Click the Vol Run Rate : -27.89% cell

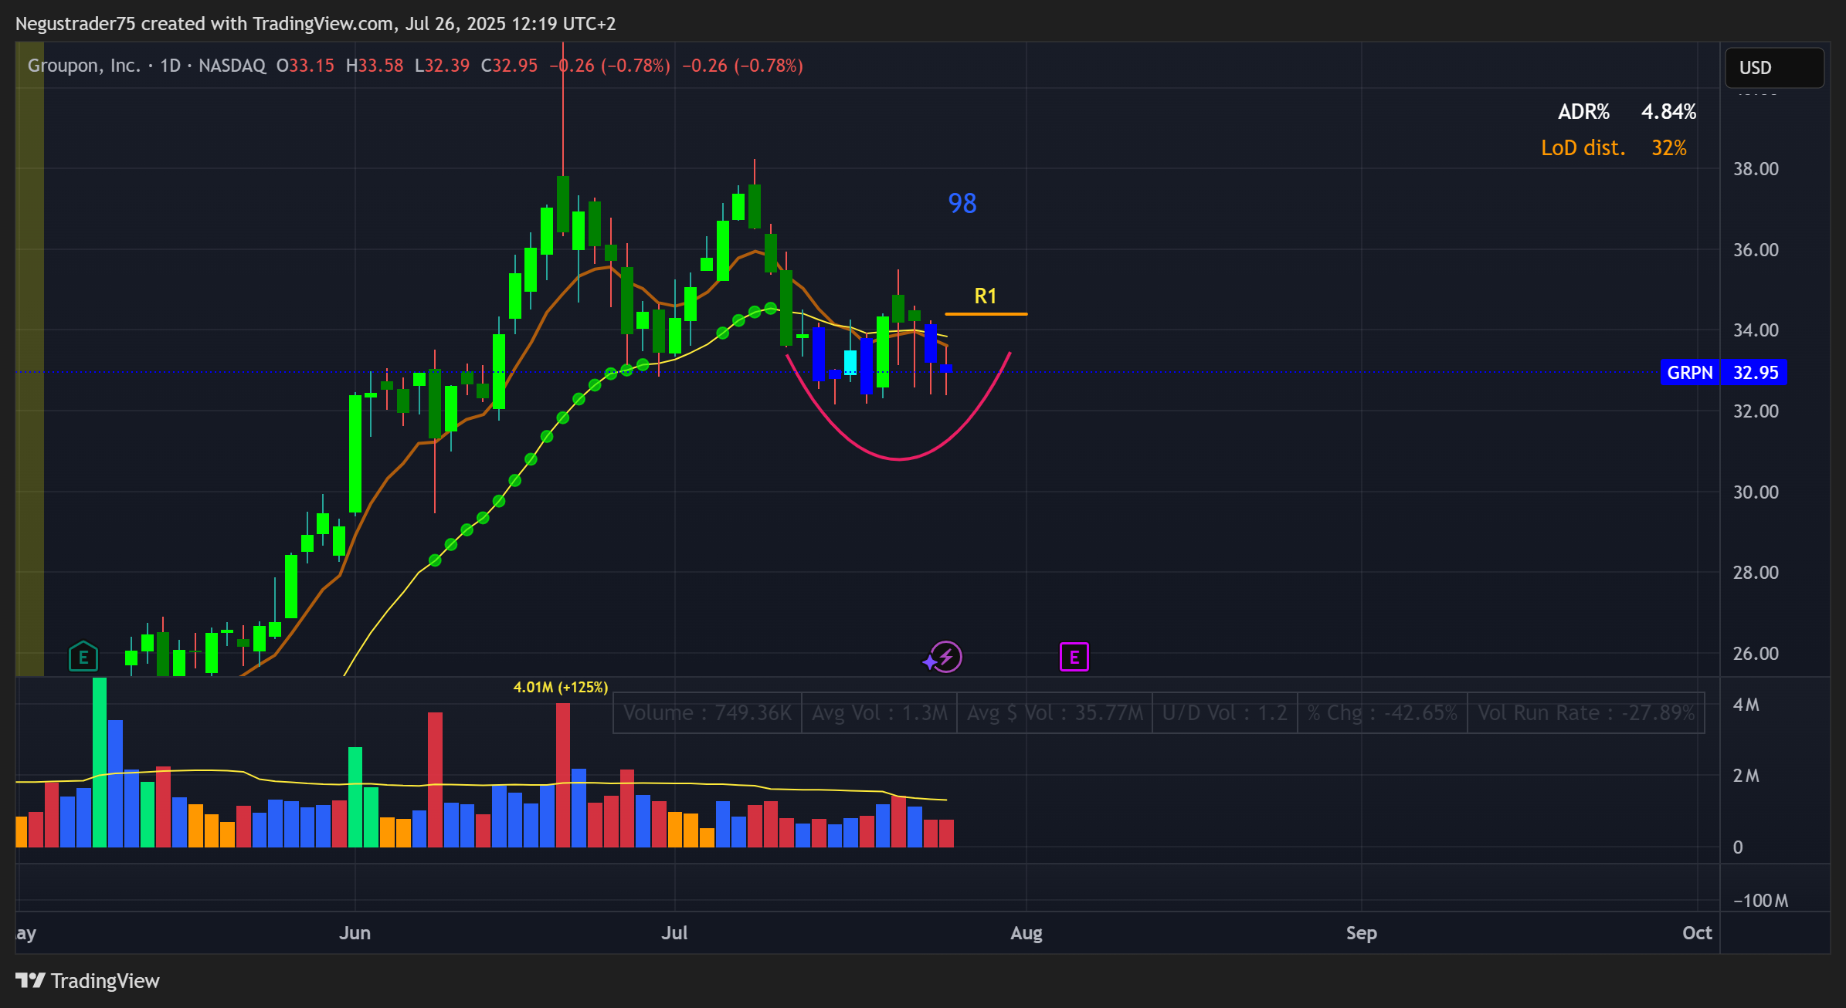pos(1586,712)
